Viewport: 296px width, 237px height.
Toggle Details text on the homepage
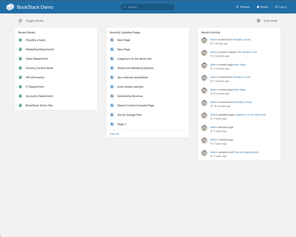pyautogui.click(x=34, y=21)
